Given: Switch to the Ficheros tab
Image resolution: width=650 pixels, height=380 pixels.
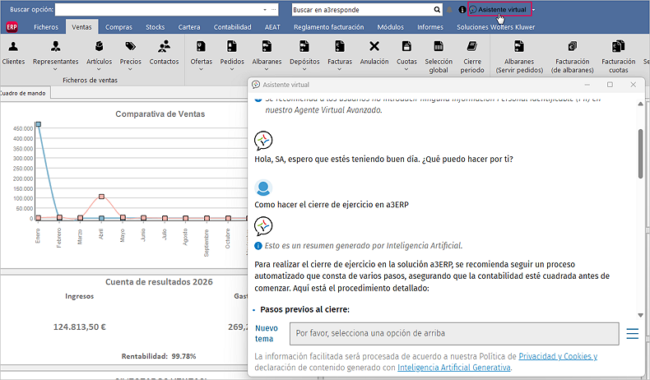Looking at the screenshot, I should click(x=46, y=27).
